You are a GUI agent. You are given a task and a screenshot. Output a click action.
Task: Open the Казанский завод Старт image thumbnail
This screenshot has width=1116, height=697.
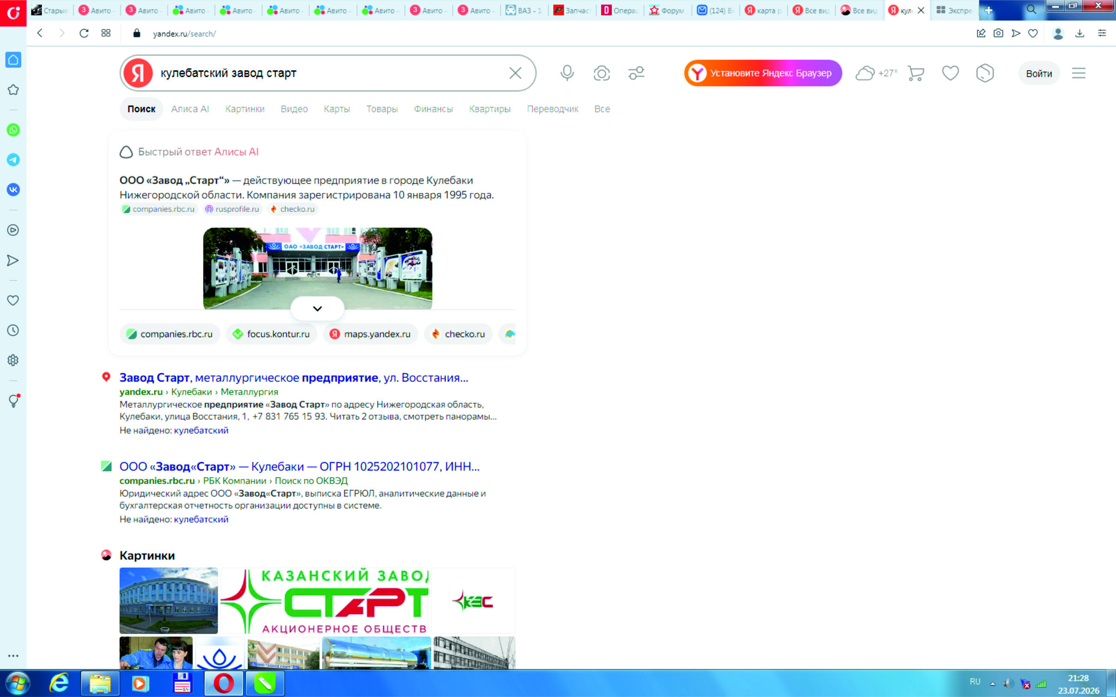point(325,601)
